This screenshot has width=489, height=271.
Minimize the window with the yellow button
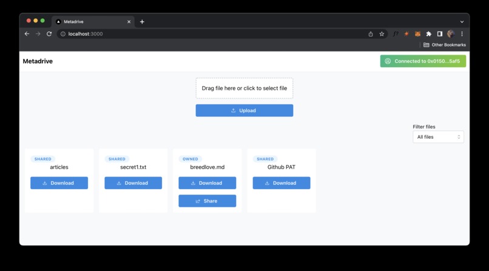tap(36, 21)
